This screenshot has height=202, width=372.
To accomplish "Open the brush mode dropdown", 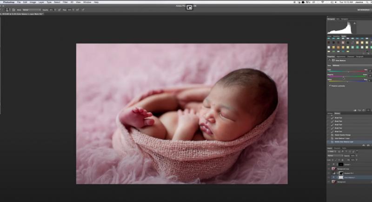I will click(x=32, y=9).
